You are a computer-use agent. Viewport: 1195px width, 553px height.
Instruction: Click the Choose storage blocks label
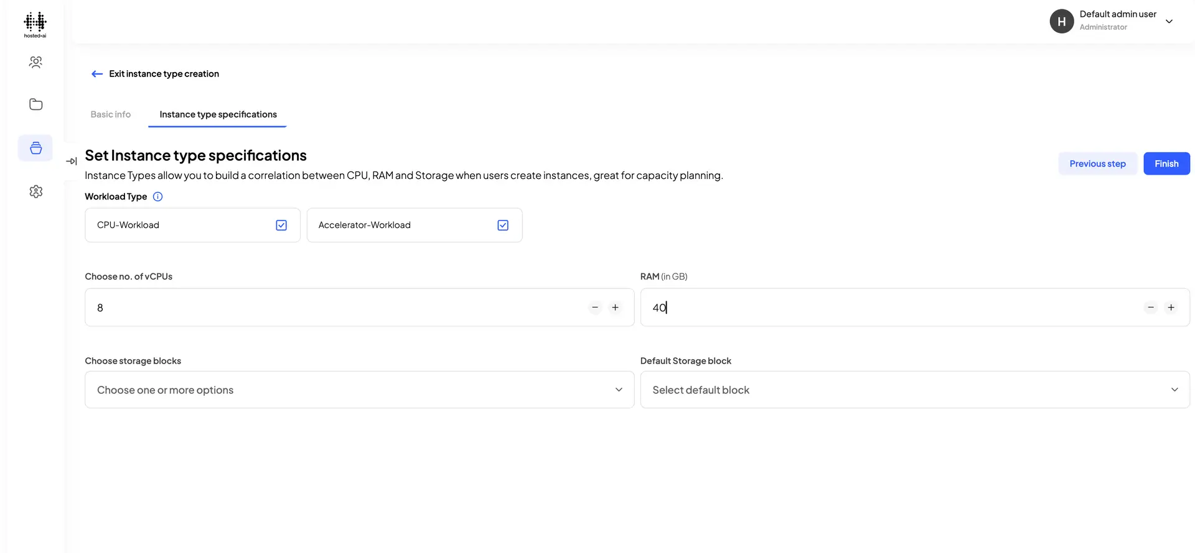133,361
